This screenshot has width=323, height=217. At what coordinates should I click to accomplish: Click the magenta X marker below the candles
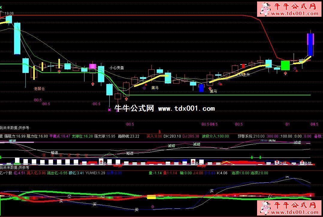point(109,110)
